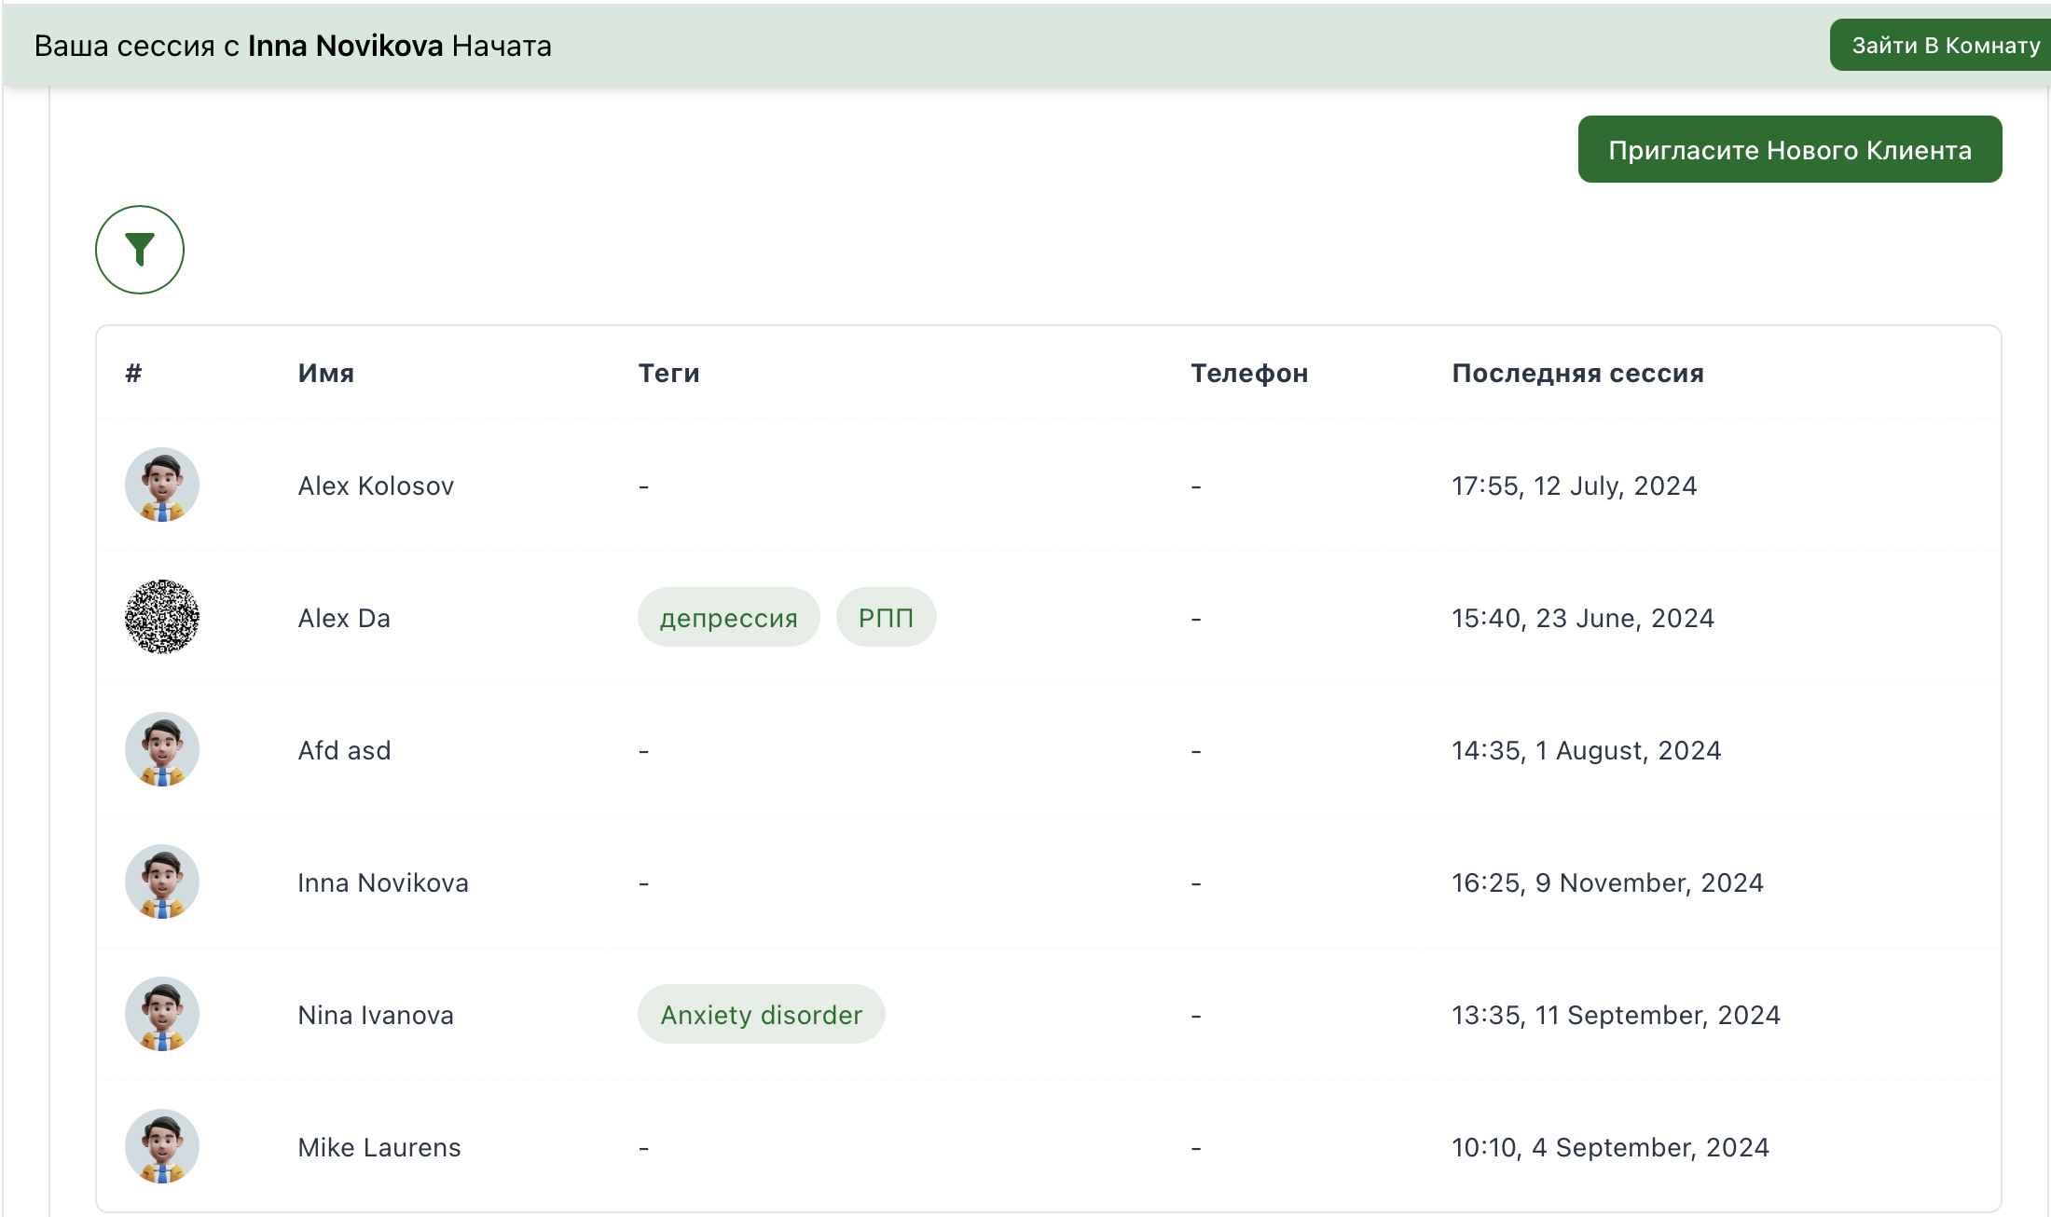Open Mike Laurens client name
Viewport: 2051px width, 1217px height.
click(x=379, y=1147)
